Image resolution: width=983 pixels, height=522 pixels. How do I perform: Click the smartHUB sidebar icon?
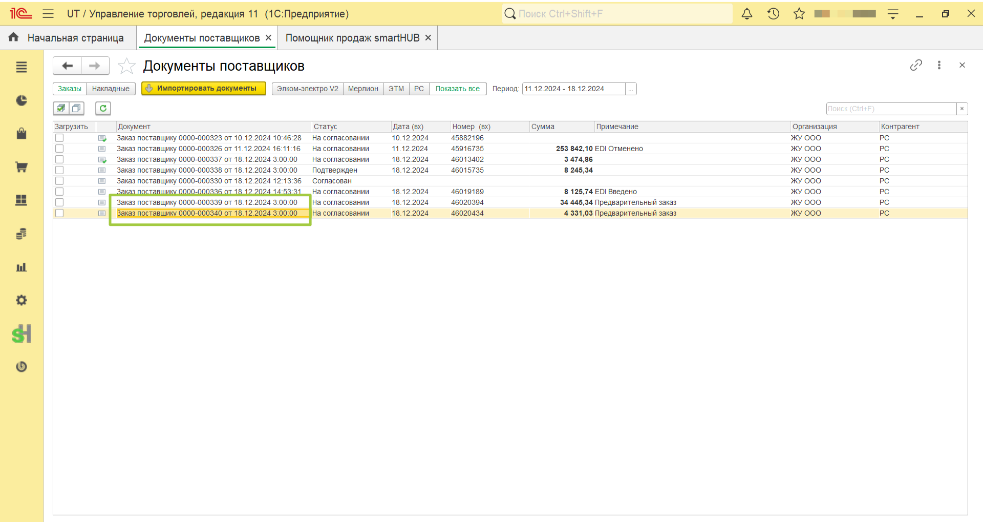pyautogui.click(x=22, y=334)
